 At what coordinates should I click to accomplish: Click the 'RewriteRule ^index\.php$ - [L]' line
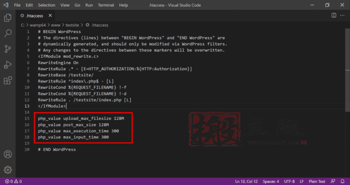point(76,81)
